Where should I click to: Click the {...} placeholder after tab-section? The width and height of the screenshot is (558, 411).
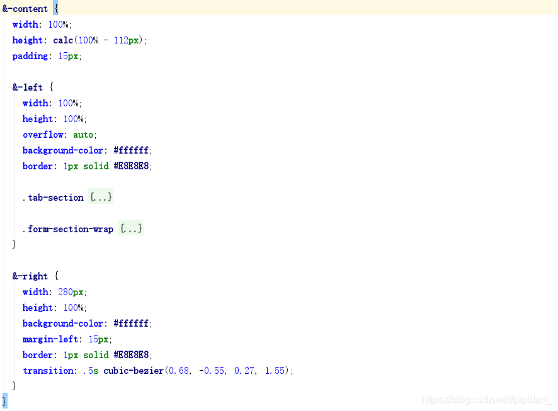point(100,197)
